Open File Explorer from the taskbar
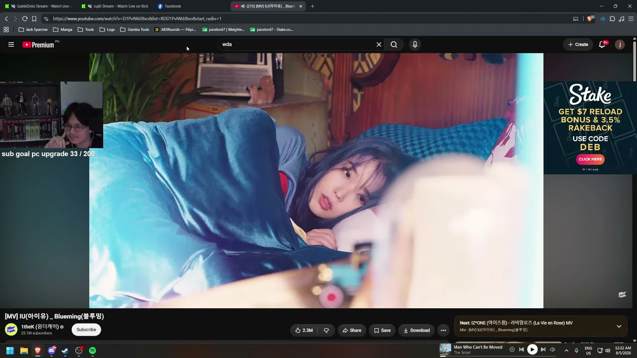This screenshot has height=358, width=637. click(x=24, y=351)
